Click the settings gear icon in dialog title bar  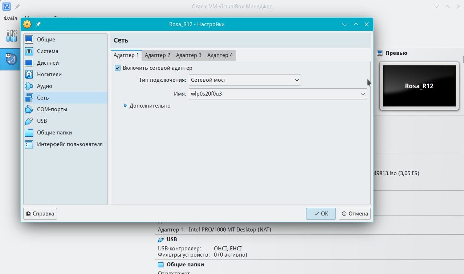[27, 24]
